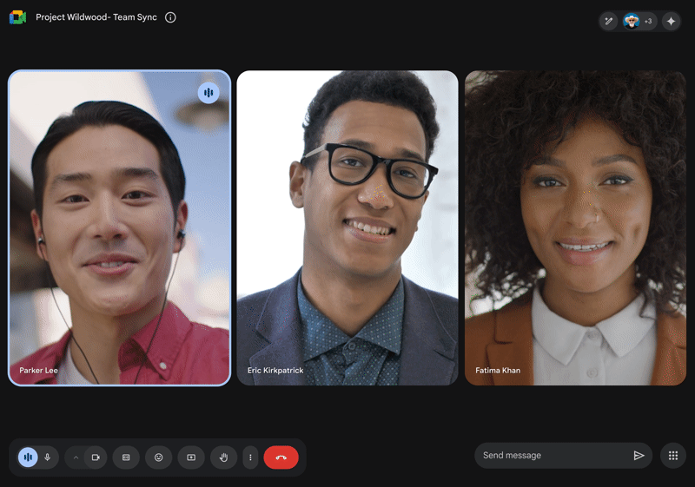Open meeting details info icon
This screenshot has width=695, height=487.
tap(170, 17)
